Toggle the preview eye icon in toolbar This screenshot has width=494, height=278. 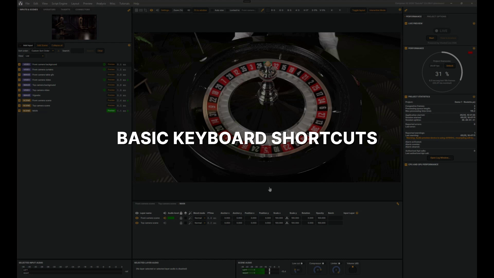(x=152, y=10)
